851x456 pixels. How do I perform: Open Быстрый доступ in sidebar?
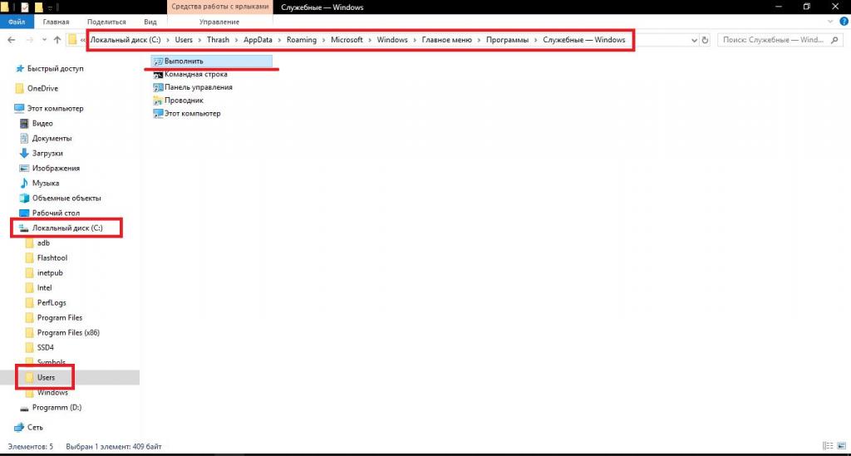49,69
